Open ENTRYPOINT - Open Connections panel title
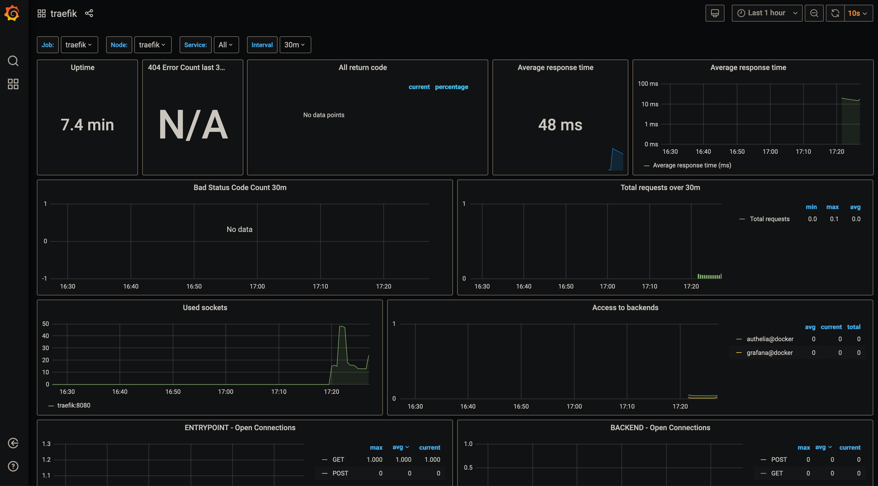 coord(240,427)
